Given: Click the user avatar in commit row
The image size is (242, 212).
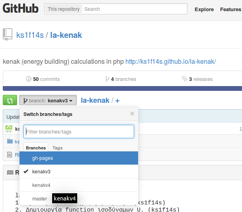Looking at the screenshot, I should [9, 129].
